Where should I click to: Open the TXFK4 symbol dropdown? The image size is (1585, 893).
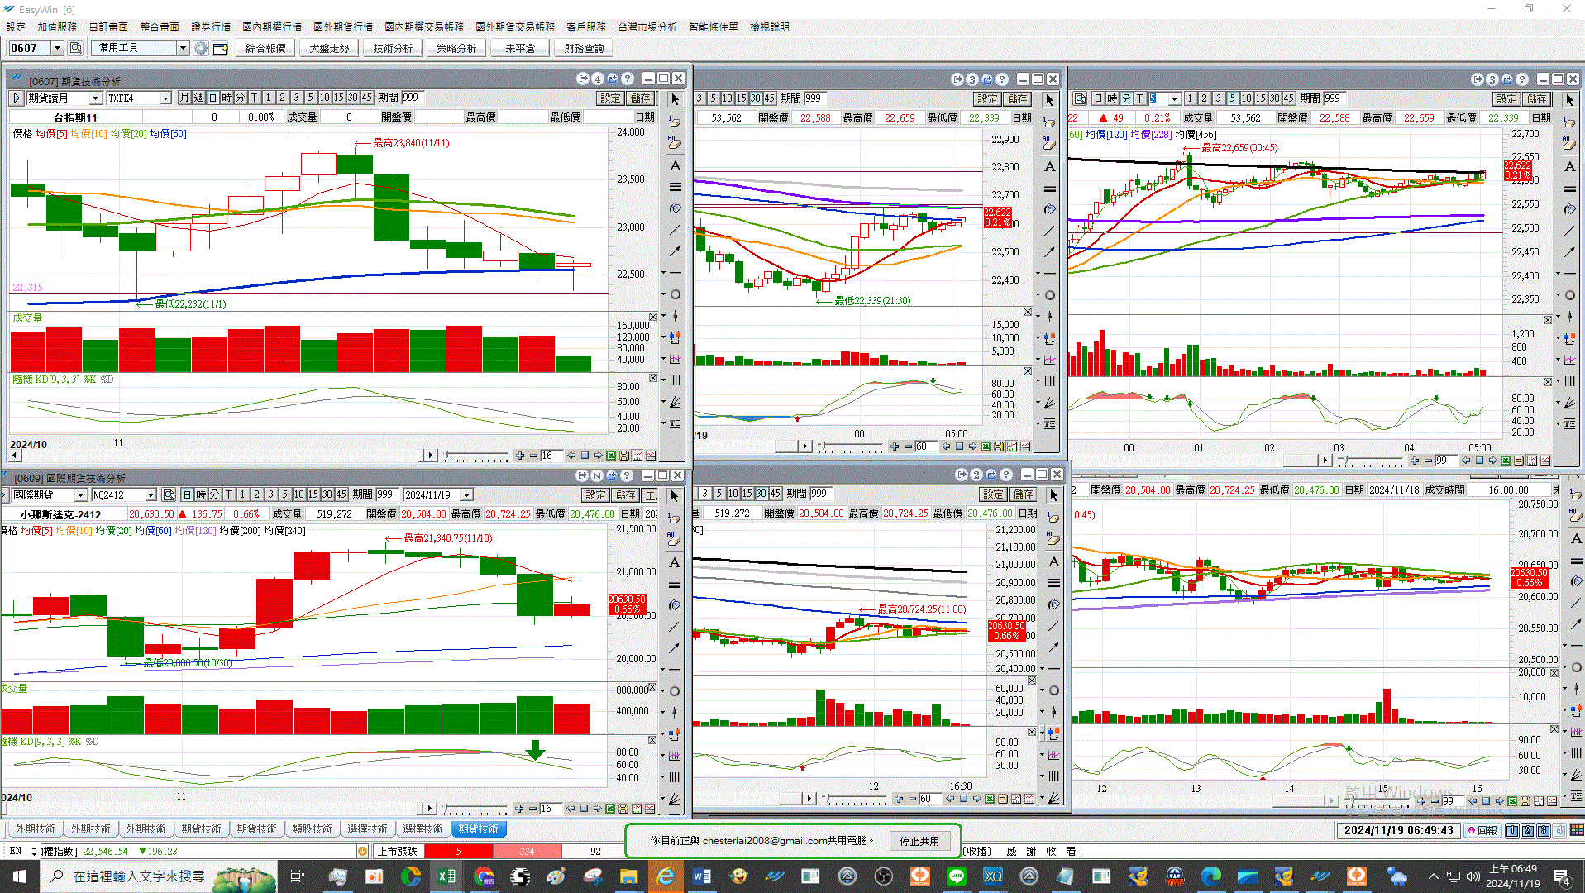tap(165, 98)
